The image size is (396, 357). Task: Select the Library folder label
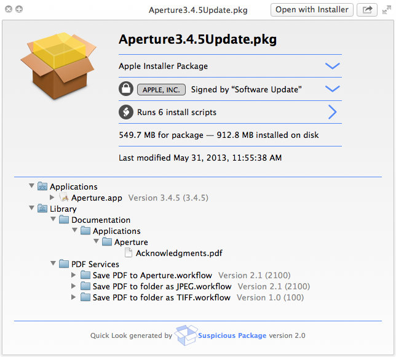[x=63, y=209]
